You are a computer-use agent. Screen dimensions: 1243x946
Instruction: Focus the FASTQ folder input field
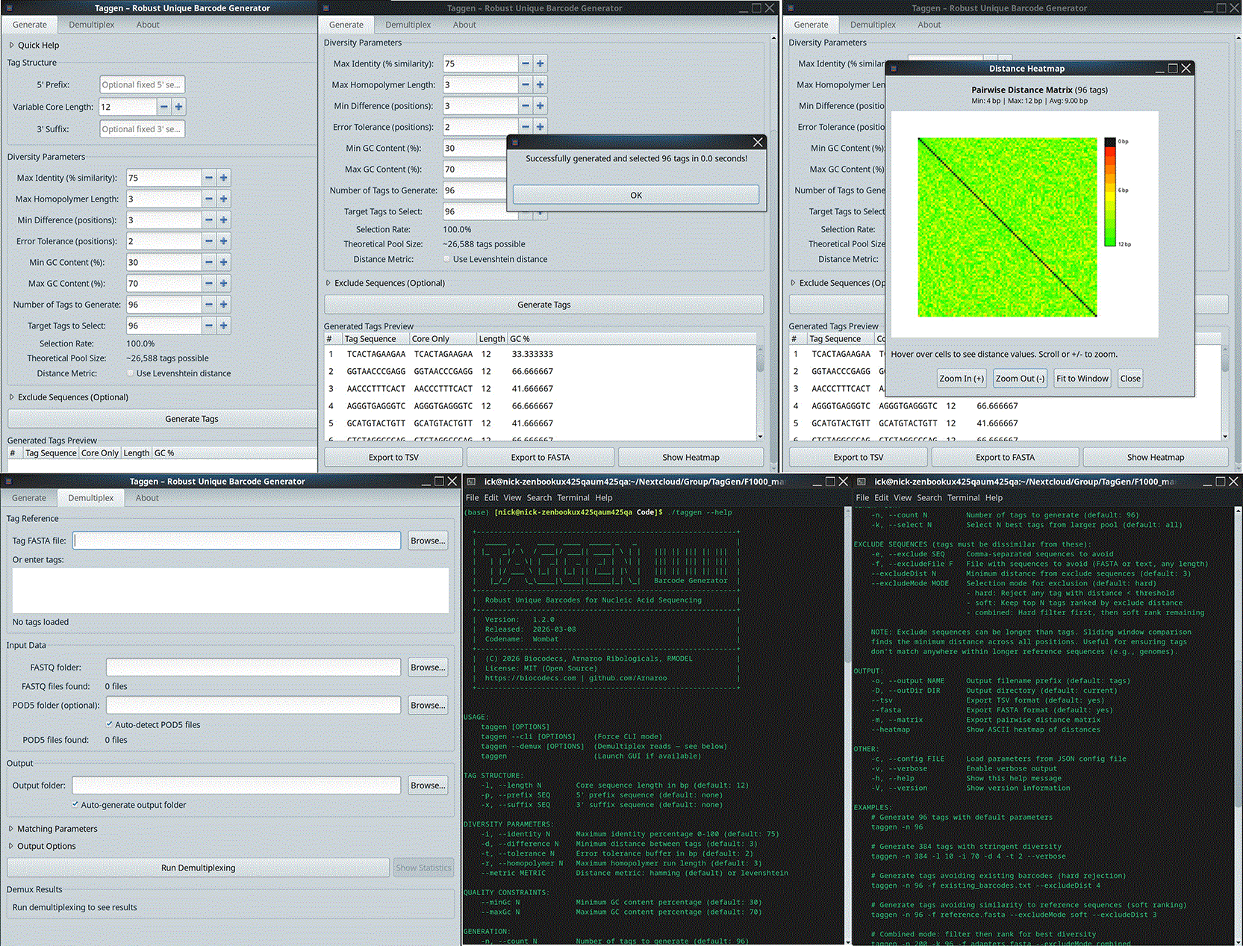(254, 668)
